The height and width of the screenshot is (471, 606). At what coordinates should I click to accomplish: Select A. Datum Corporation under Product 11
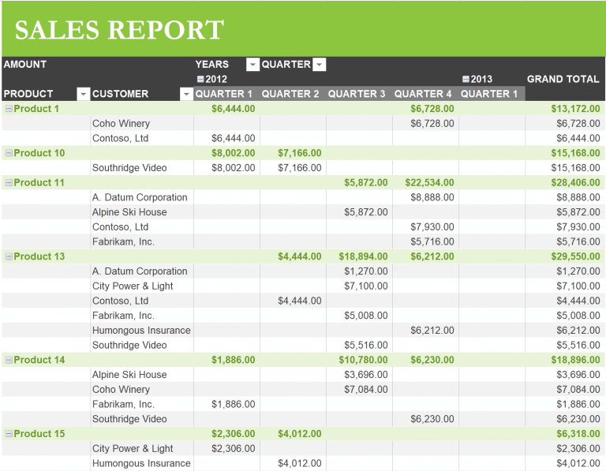click(x=140, y=197)
